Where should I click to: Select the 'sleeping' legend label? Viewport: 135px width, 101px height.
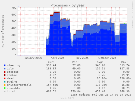(14, 65)
